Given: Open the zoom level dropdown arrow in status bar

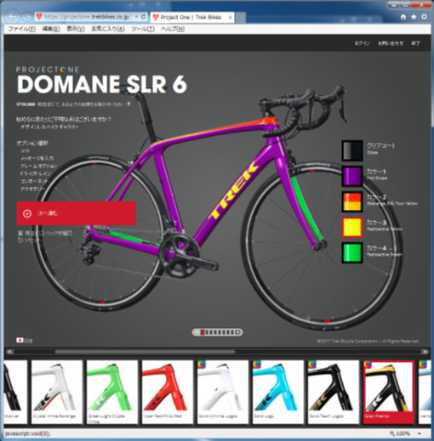Looking at the screenshot, I should coord(419,433).
